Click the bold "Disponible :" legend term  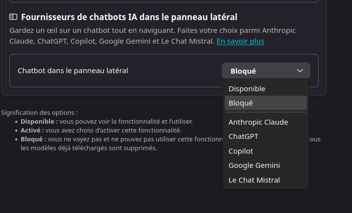click(x=39, y=121)
